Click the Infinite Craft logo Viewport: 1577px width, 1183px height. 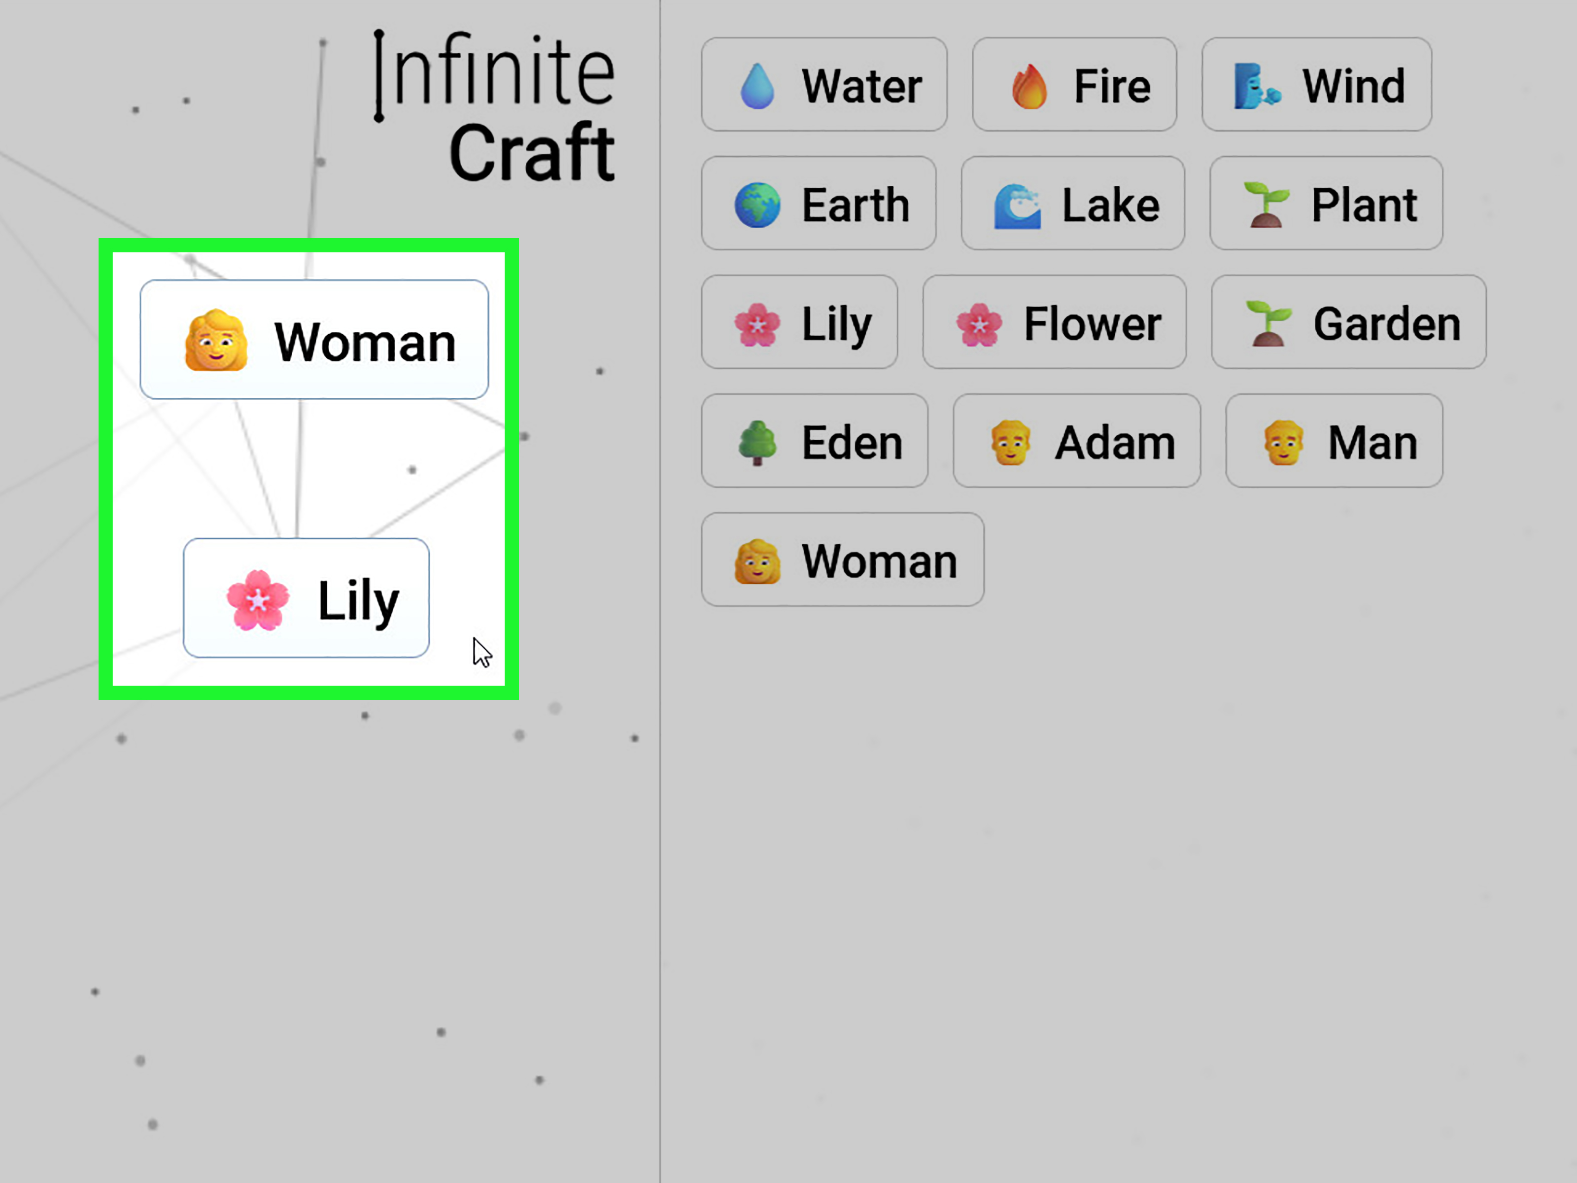point(494,107)
